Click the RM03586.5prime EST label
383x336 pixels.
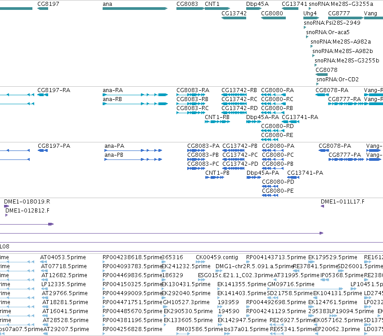[199, 329]
